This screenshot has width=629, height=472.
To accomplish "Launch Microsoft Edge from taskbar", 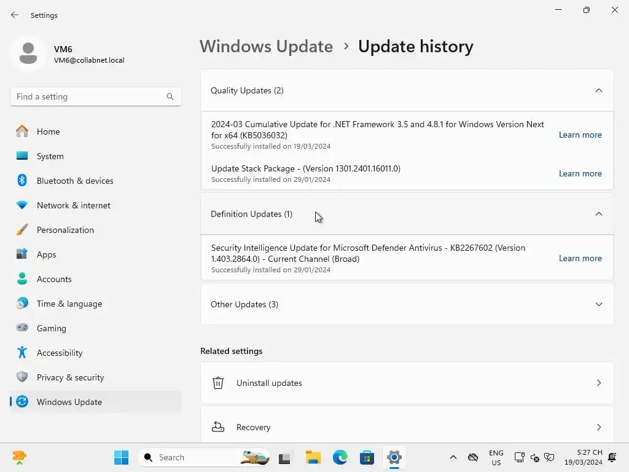I will 340,457.
